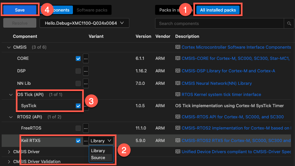Screen dimensions: 295x166
Task: Click the Search components input field
Action: pos(219,23)
